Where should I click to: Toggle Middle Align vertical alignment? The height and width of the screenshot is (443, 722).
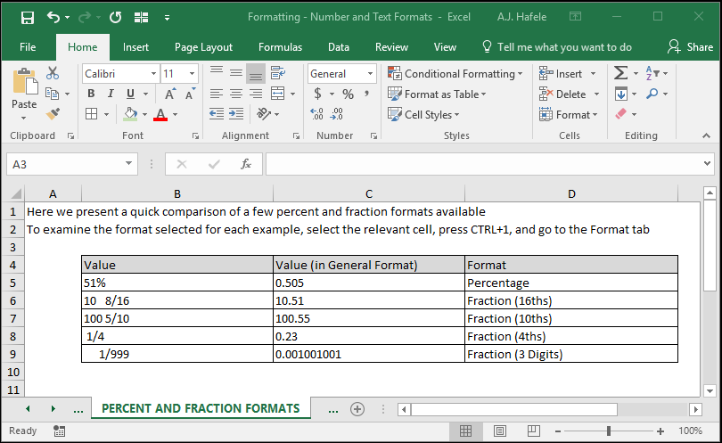236,73
